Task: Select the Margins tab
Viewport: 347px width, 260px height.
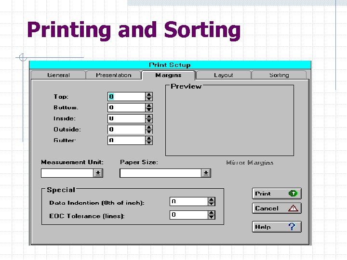Action: pos(168,75)
